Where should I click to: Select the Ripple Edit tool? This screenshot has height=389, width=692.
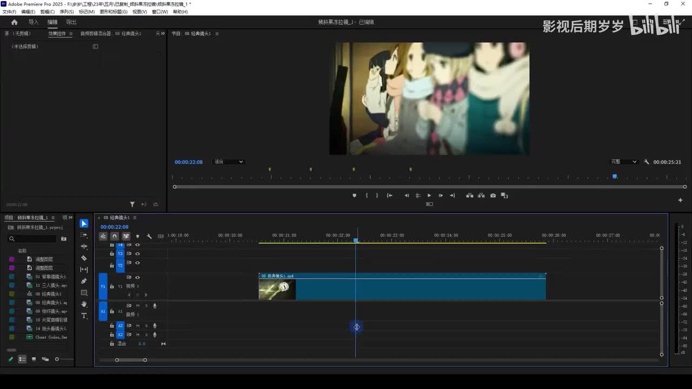click(84, 246)
